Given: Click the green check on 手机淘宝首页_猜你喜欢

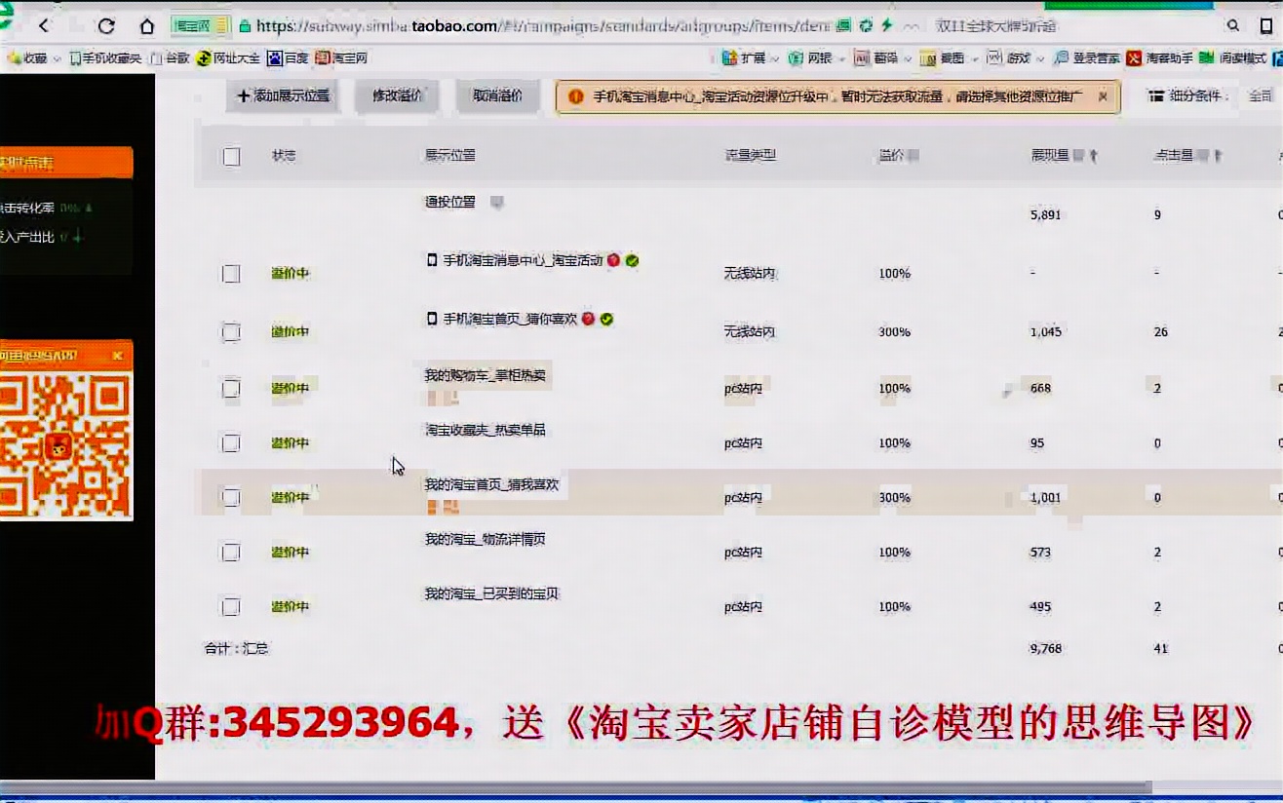Looking at the screenshot, I should [606, 319].
